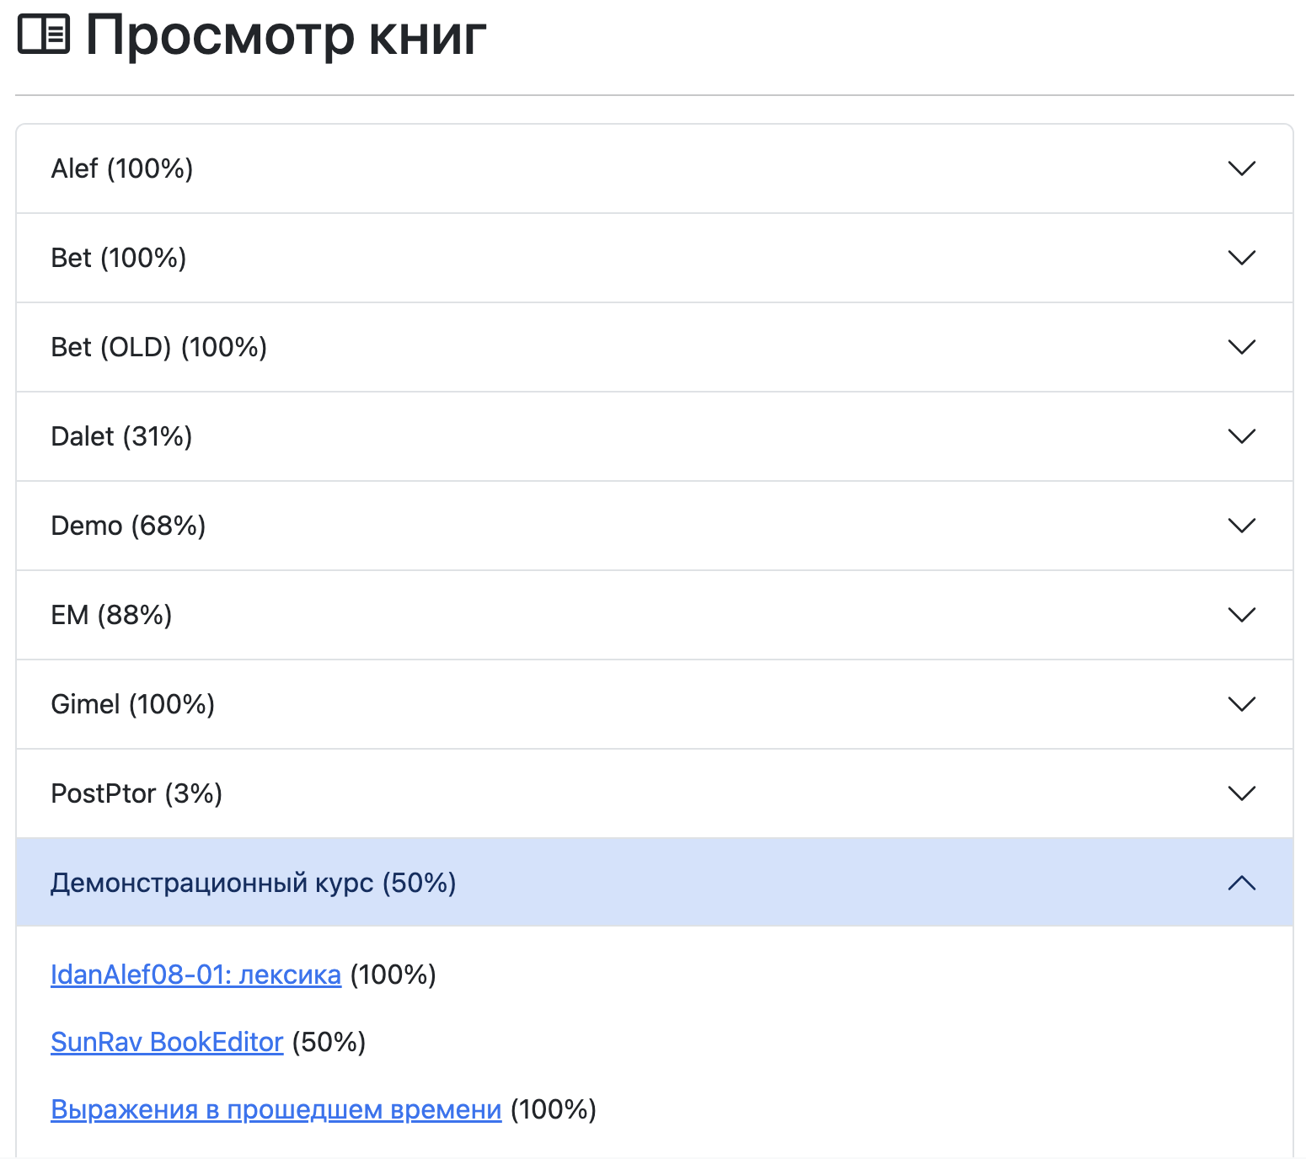Image resolution: width=1306 pixels, height=1159 pixels.
Task: Click the Gimel (100%) section title
Action: click(133, 704)
